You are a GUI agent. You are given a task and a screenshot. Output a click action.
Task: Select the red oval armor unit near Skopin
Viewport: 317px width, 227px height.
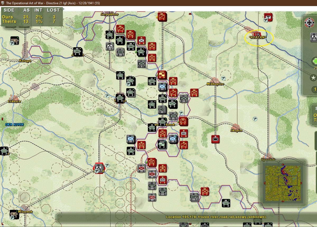point(216,139)
